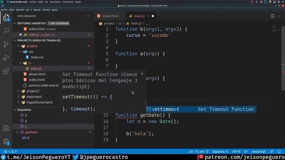Open about.html in the explorer tree

point(37,74)
